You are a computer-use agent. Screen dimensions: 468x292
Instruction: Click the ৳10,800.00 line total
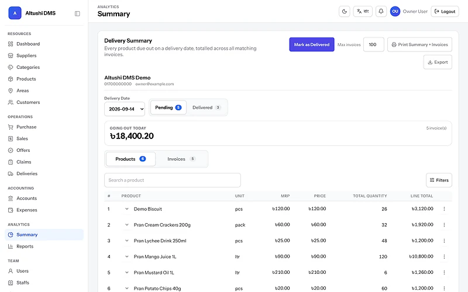coord(421,256)
